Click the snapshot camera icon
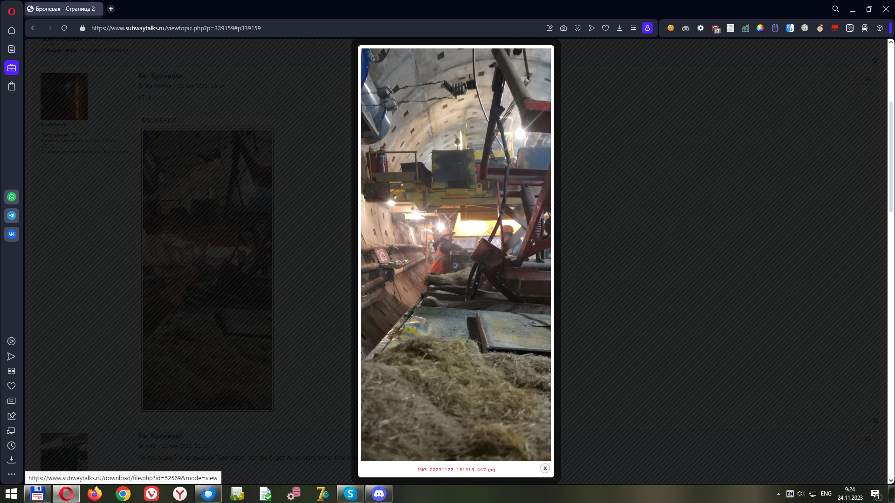Viewport: 895px width, 503px height. (564, 28)
